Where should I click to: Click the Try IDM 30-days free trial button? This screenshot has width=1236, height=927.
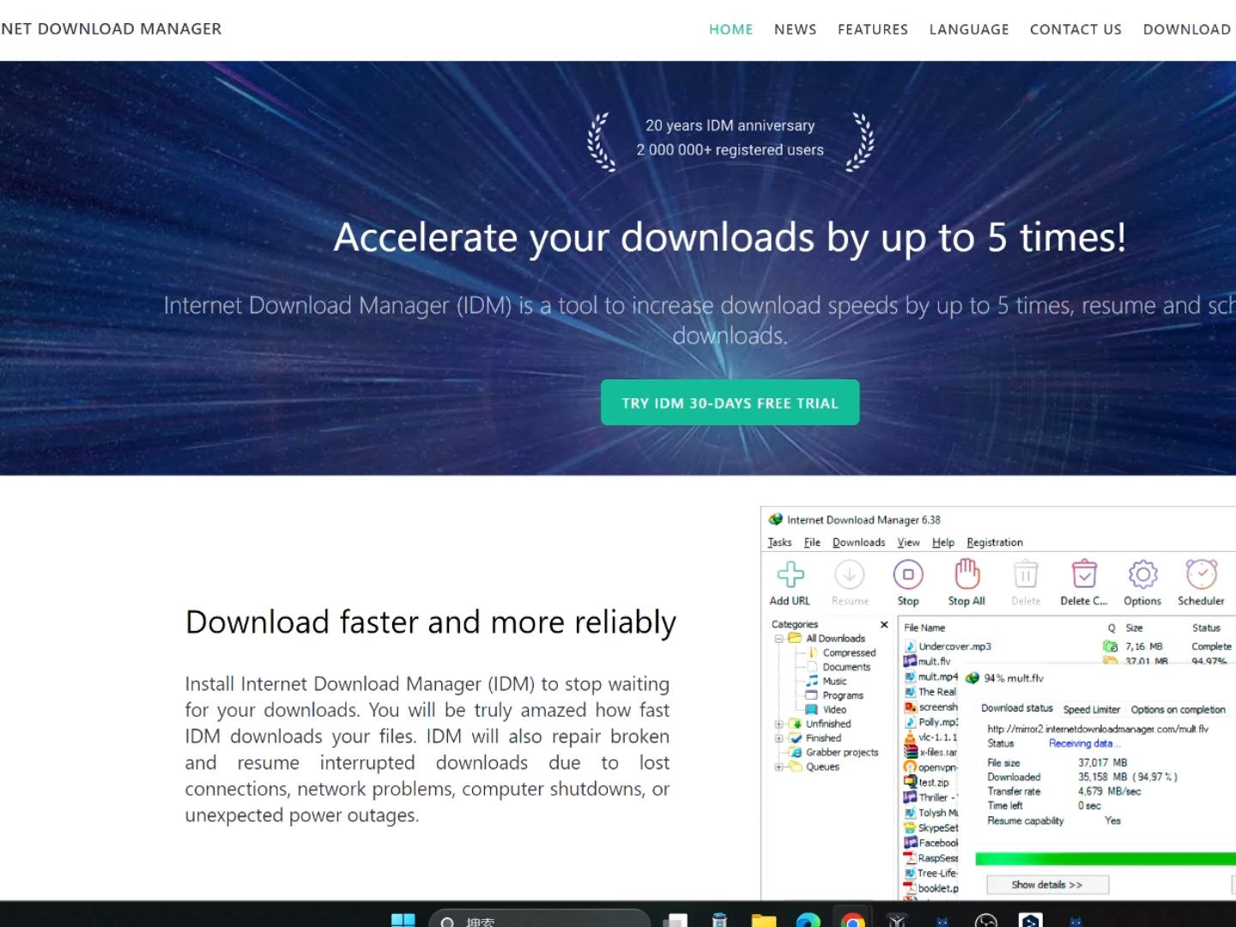click(730, 403)
